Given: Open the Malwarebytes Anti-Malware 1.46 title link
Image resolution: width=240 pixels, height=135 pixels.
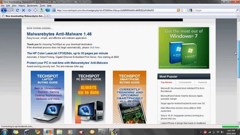Looking at the screenshot, I should tap(59, 34).
